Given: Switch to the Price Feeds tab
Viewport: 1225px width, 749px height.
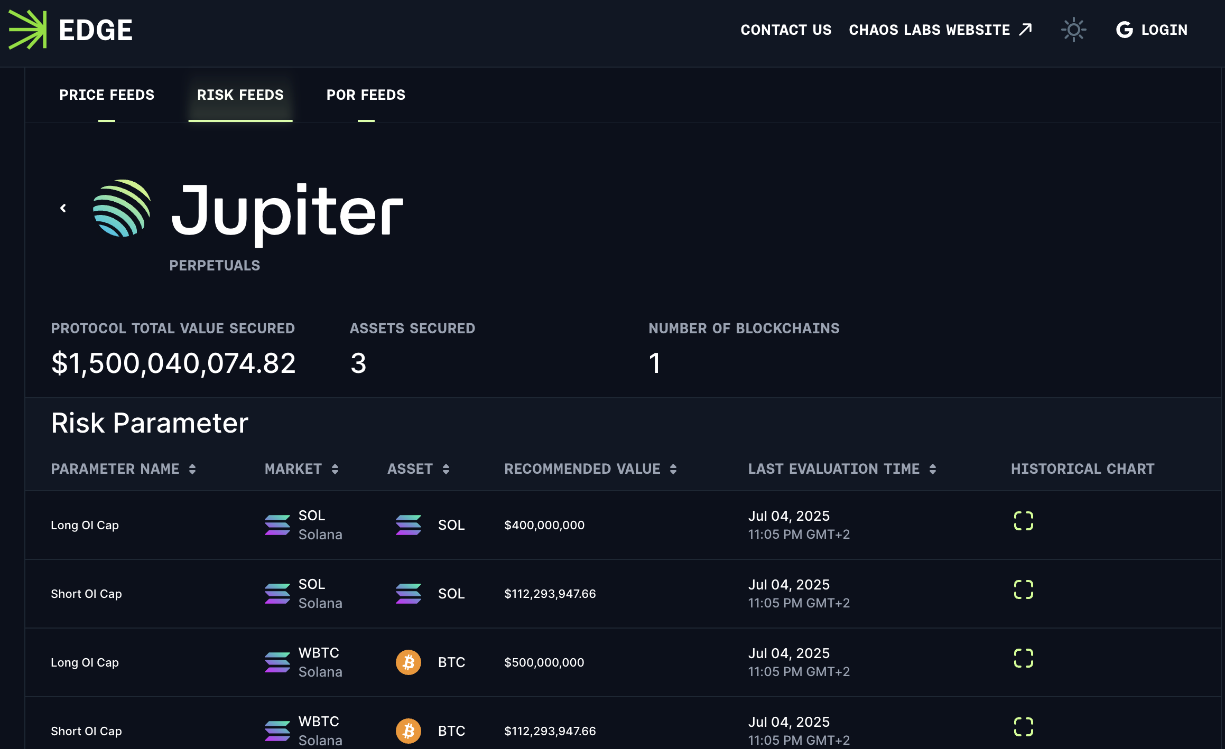Looking at the screenshot, I should pyautogui.click(x=107, y=95).
